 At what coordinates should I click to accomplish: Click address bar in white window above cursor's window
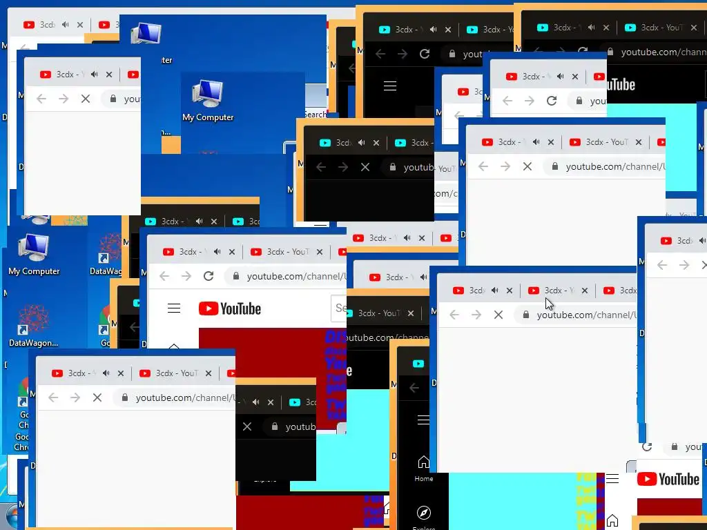coord(604,167)
